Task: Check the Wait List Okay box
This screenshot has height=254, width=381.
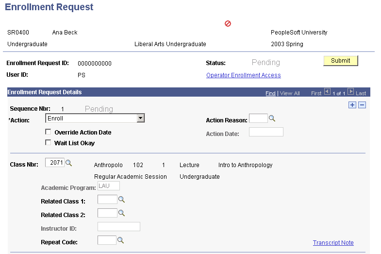Action: pos(48,142)
